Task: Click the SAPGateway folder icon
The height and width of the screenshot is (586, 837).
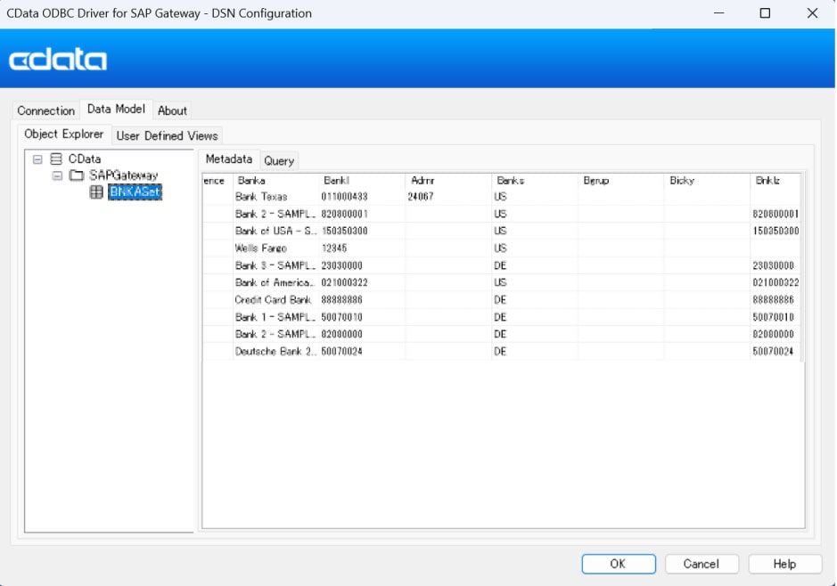Action: (77, 175)
